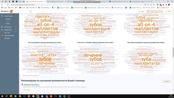Open Opera browser from the taskbar

pos(55,96)
